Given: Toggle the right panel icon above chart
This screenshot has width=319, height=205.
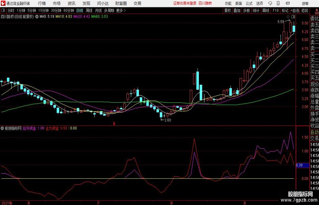Looking at the screenshot, I should click(x=293, y=16).
